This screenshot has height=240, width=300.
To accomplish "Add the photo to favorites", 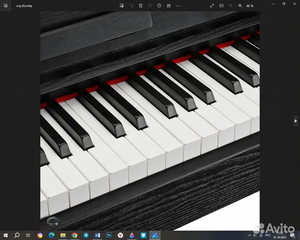I will tap(150, 6).
